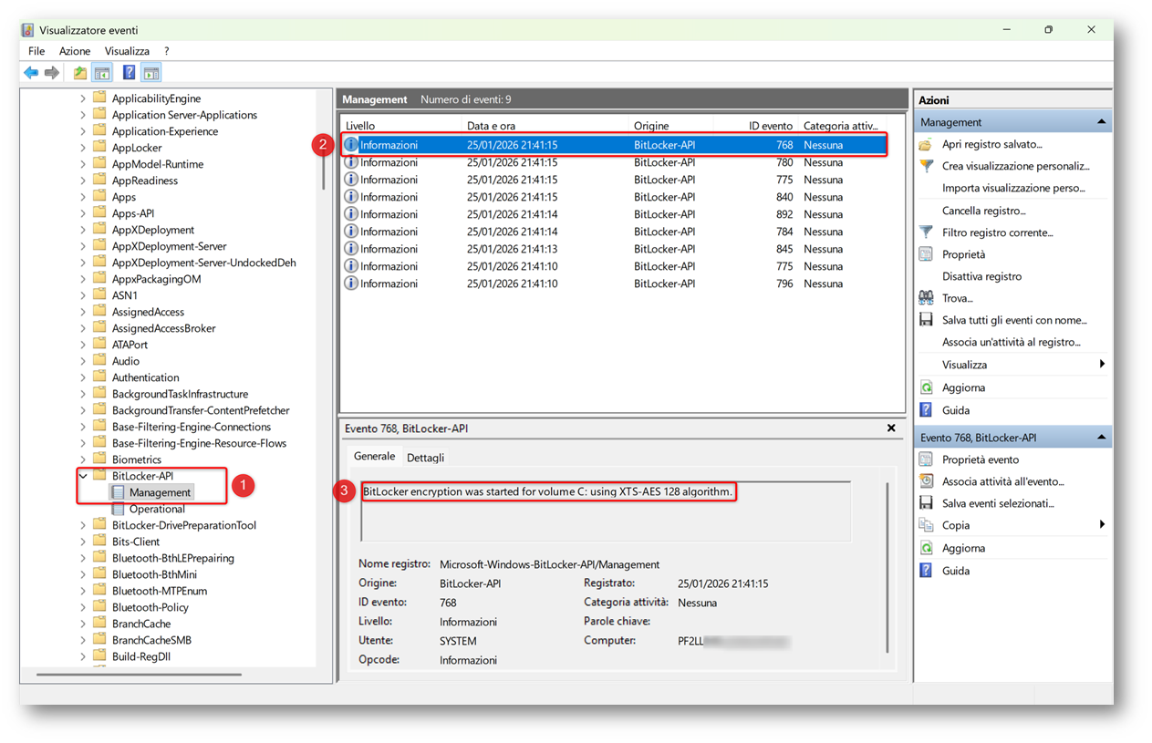Click Cancella registro action
The width and height of the screenshot is (1152, 743).
(x=983, y=211)
